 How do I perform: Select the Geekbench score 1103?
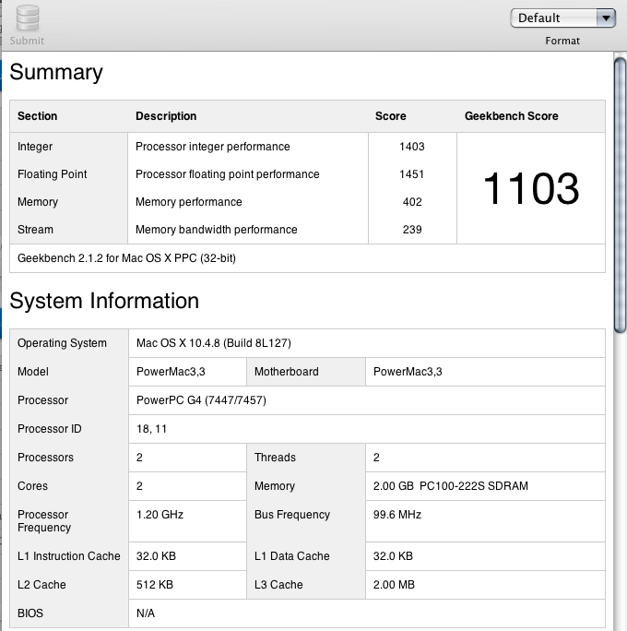(531, 188)
